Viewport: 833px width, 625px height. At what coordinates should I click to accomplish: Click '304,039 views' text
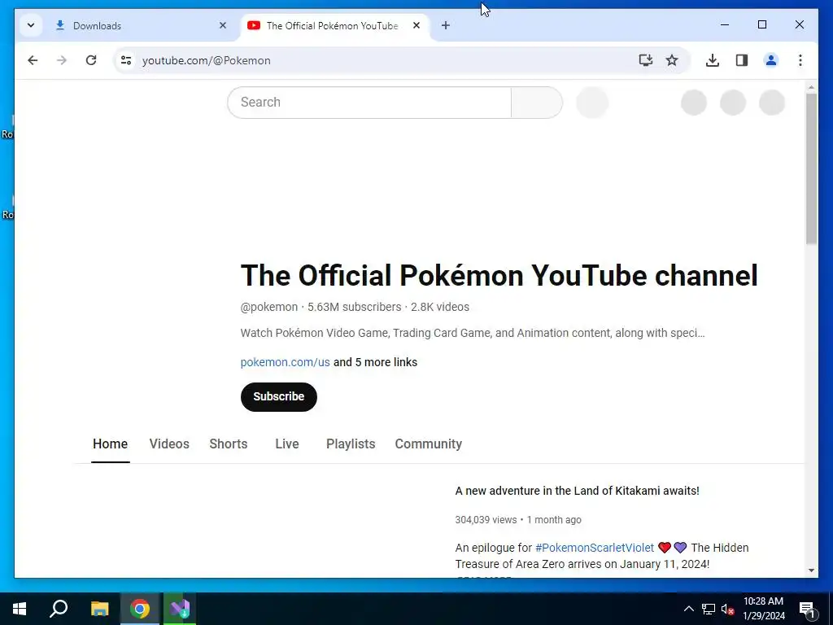click(x=486, y=520)
